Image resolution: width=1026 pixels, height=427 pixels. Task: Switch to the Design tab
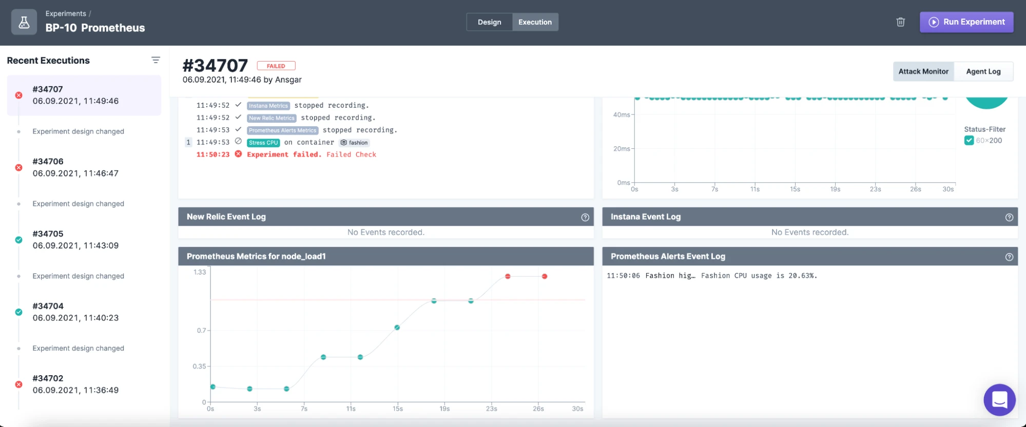point(489,22)
